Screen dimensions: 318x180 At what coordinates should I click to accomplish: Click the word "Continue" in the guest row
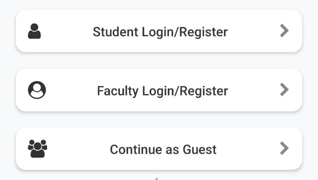pos(136,150)
